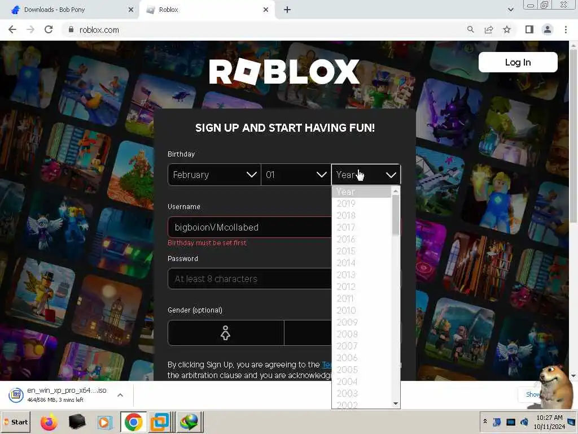Click the tray monitor display icon
Viewport: 578px width, 434px height.
click(510, 422)
